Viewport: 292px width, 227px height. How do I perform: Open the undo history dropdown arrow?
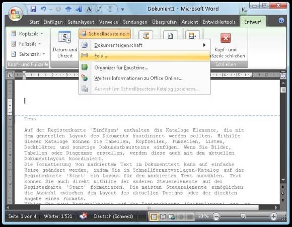tap(51, 9)
